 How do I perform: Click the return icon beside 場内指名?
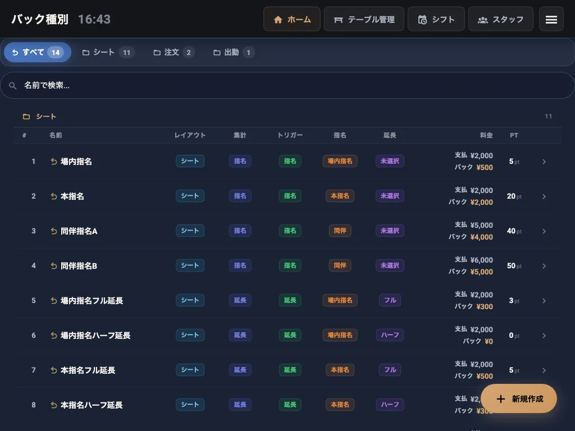[x=53, y=161]
